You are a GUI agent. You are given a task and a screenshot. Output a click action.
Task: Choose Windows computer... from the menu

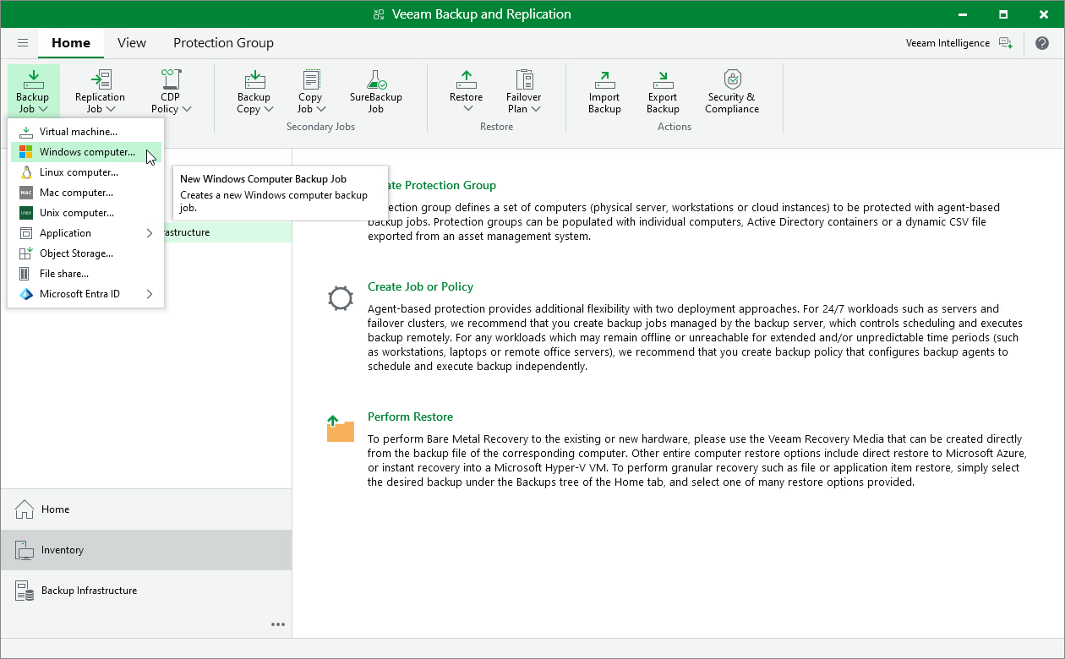[x=85, y=152]
